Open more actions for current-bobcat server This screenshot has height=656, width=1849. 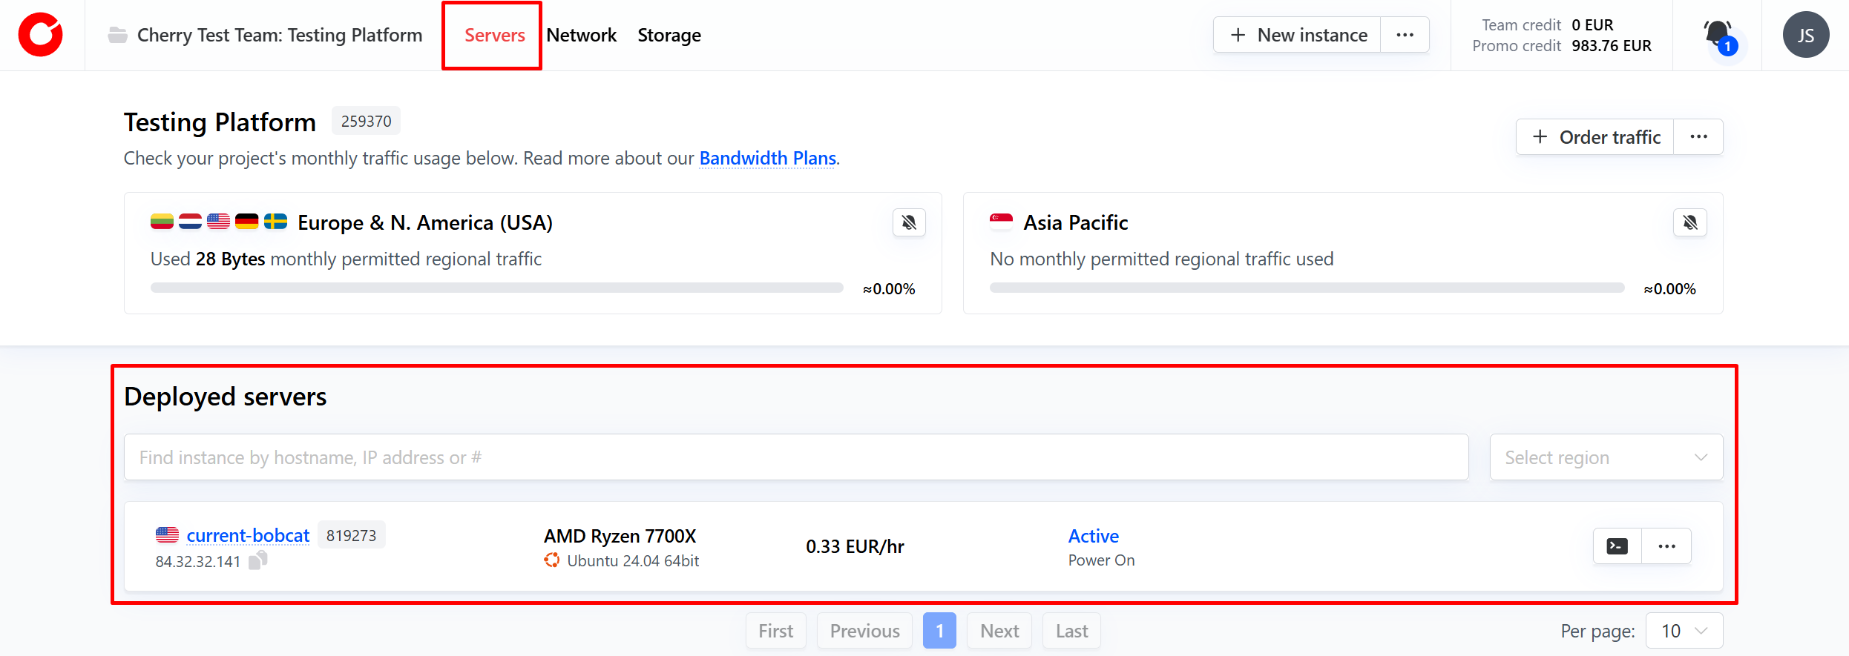coord(1666,546)
